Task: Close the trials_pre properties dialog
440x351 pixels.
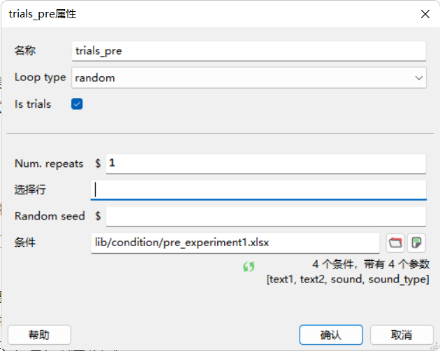Action: 425,14
